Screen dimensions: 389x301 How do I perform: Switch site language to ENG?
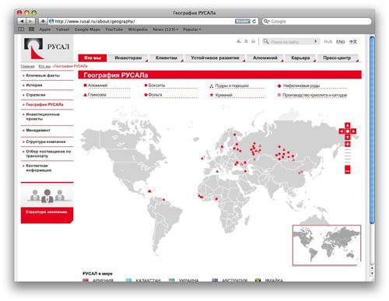[x=340, y=42]
